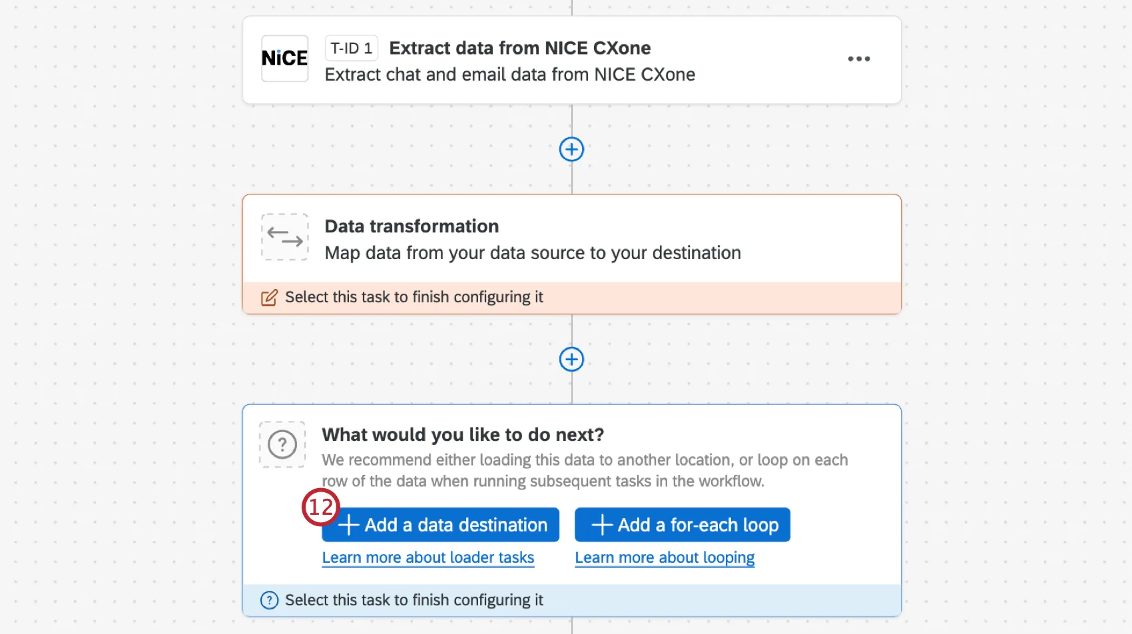Click the plus connector above Data transformation

(x=571, y=149)
